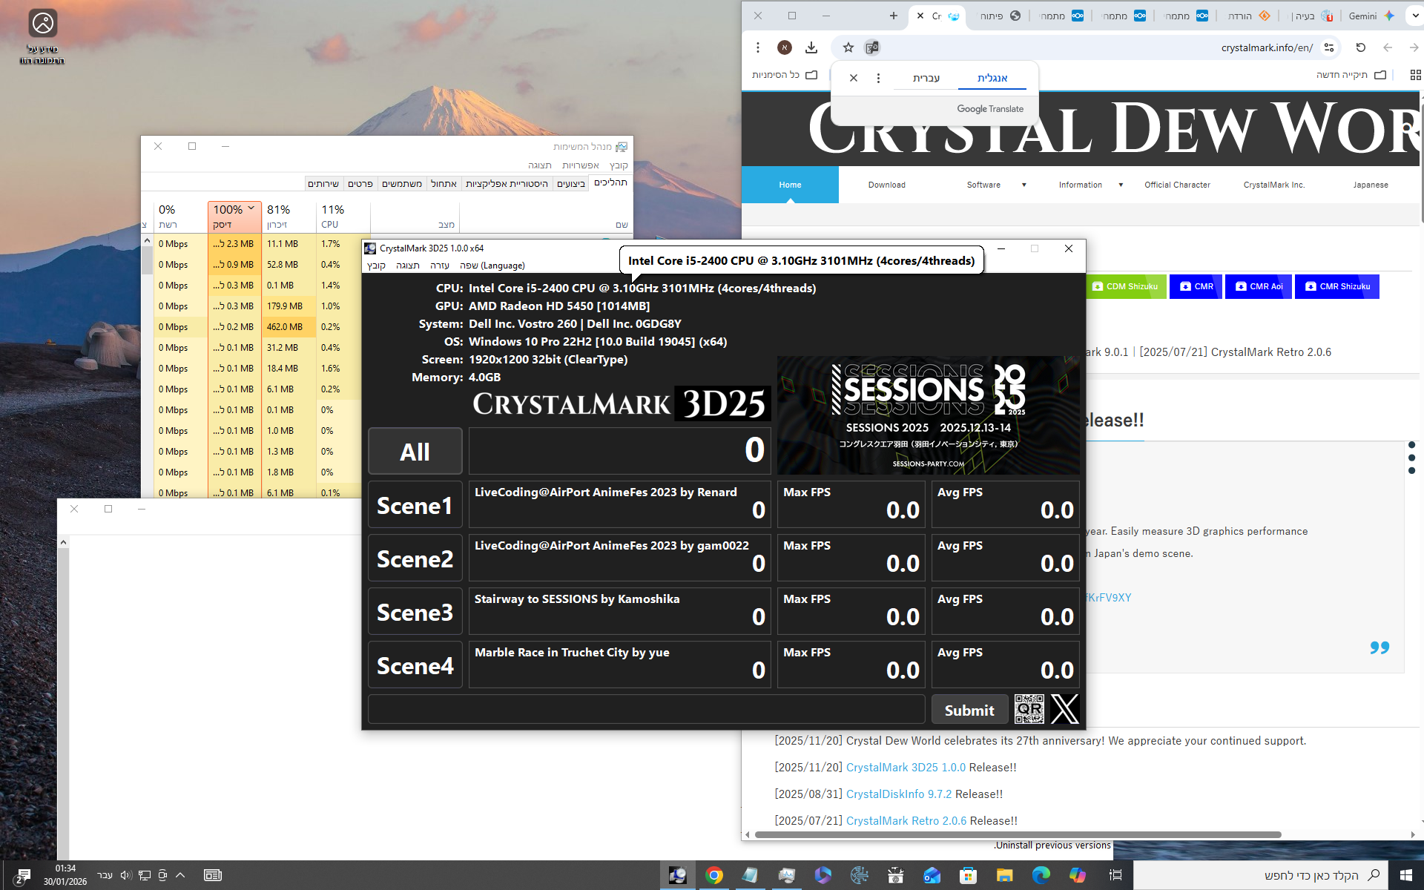Open Notepad from the taskbar

point(750,875)
